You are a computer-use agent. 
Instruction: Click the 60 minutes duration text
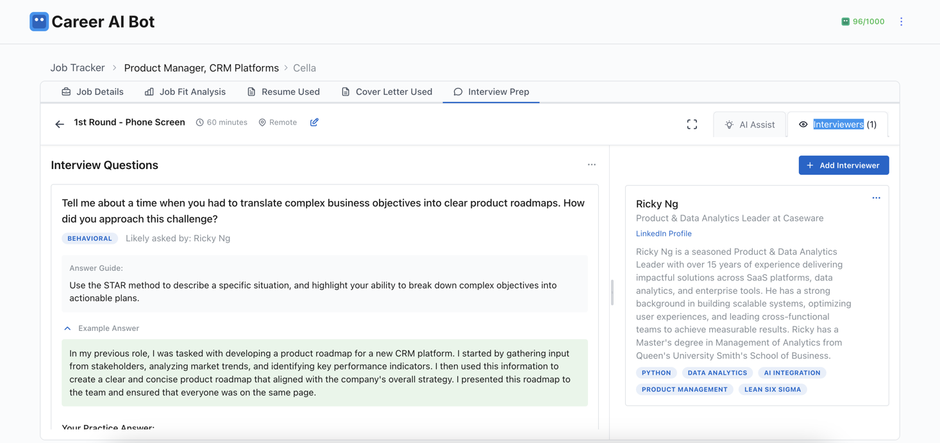[x=227, y=122]
